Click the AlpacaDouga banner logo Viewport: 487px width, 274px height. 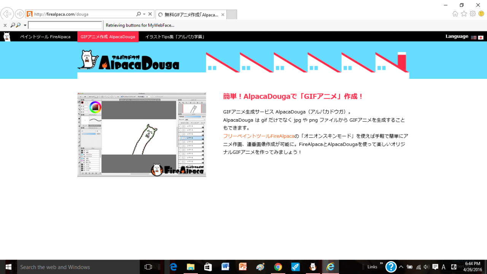coord(128,60)
